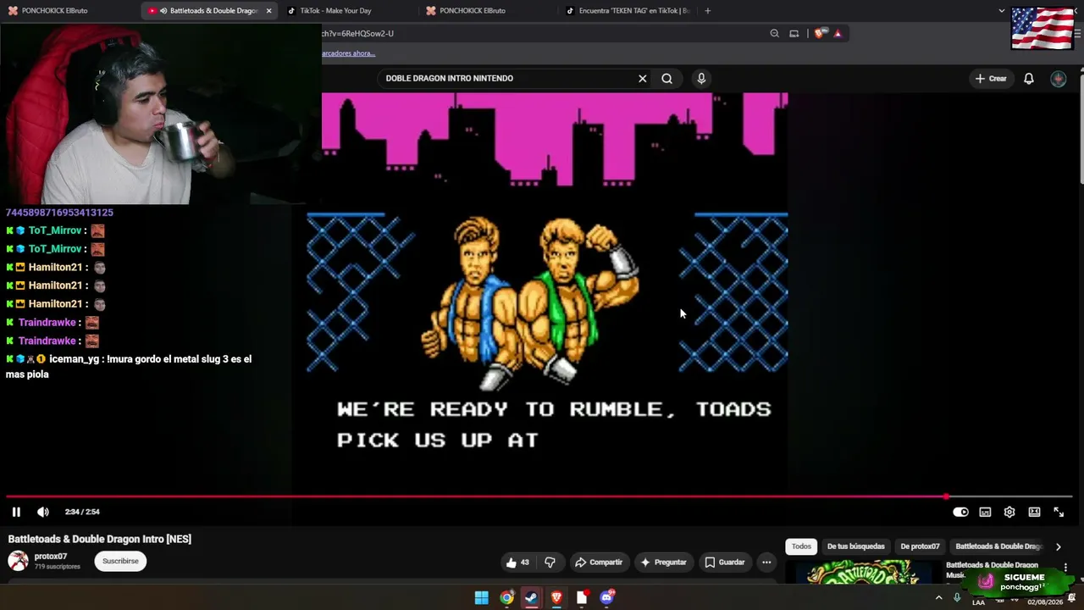
Task: Open the protox07 channel name link
Action: [x=51, y=557]
